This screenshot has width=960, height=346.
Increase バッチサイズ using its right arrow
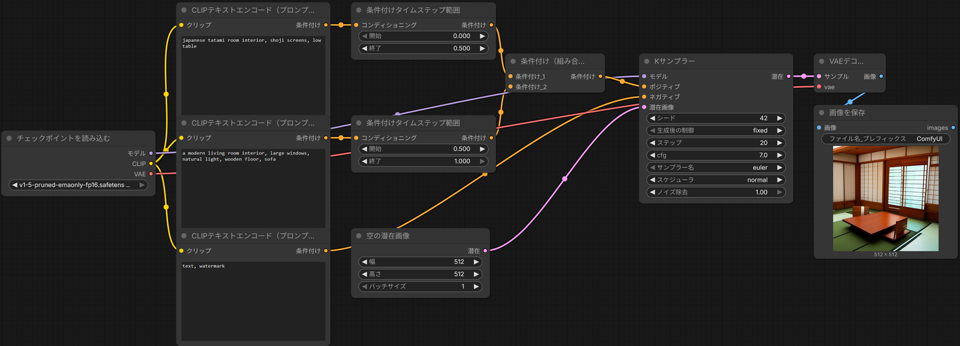point(476,287)
